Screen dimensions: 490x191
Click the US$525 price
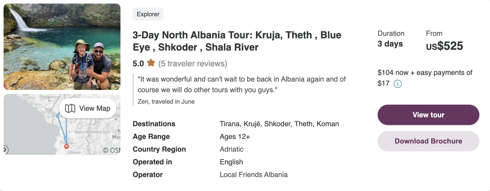[445, 46]
